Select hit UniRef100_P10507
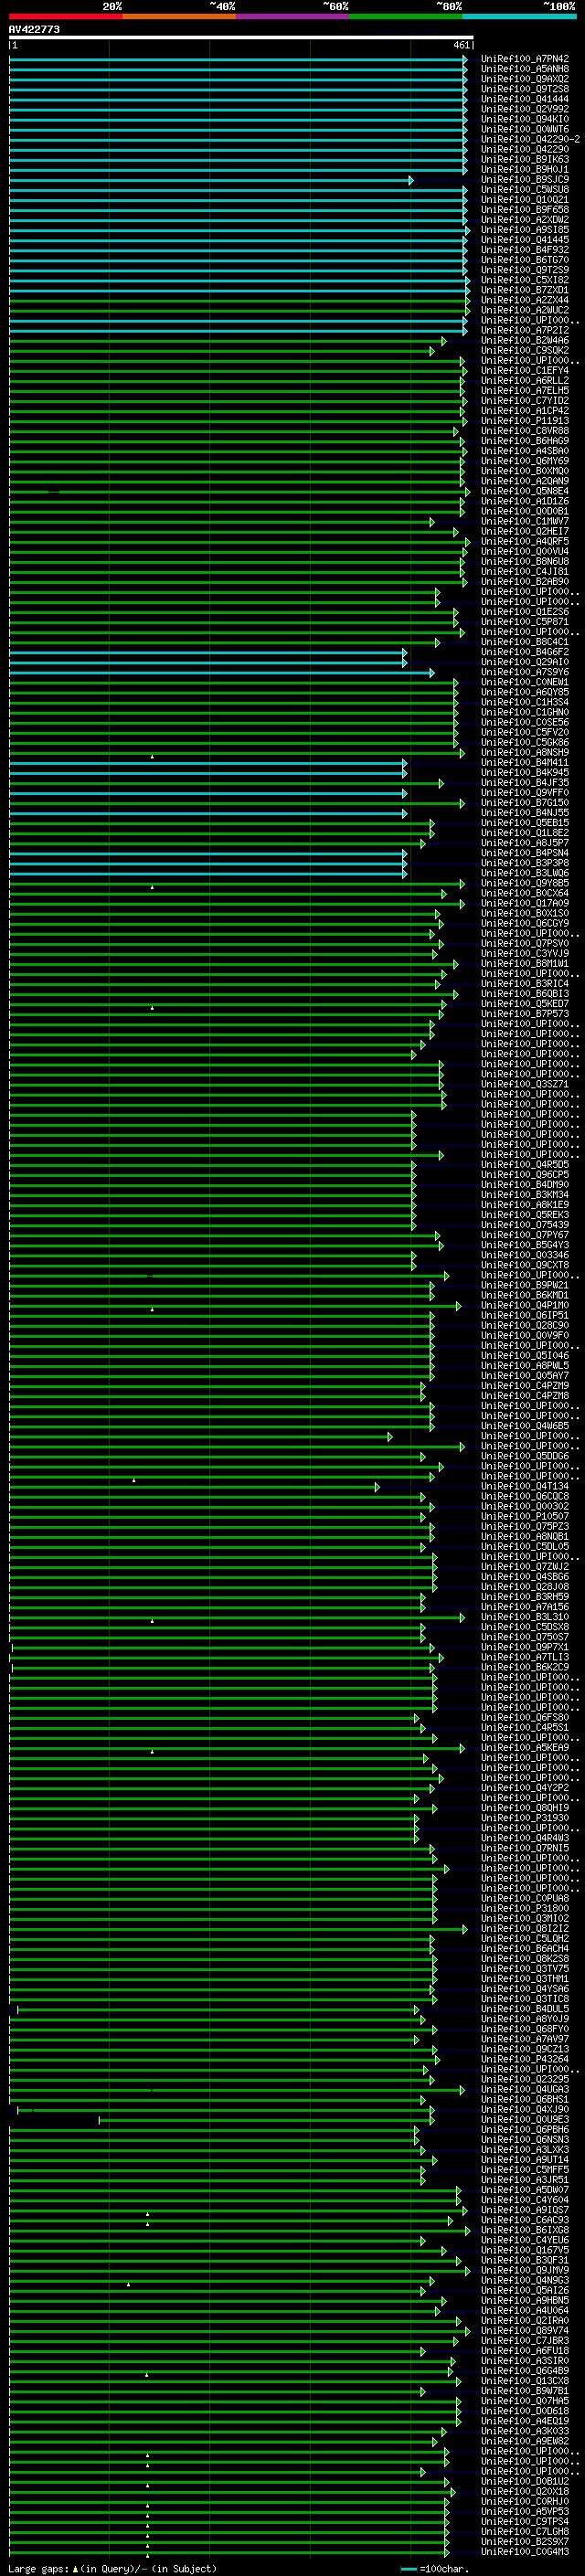Image resolution: width=585 pixels, height=2576 pixels. click(x=524, y=1516)
